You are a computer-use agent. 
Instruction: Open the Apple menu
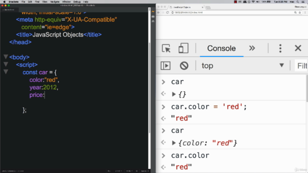[4, 2]
